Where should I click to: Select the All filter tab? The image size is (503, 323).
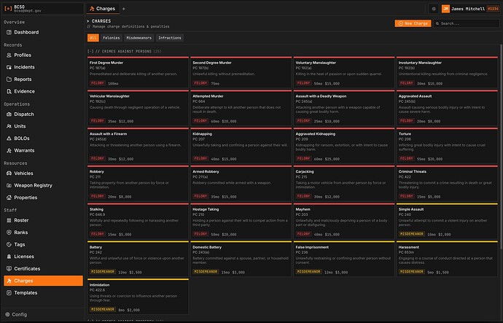click(x=93, y=38)
